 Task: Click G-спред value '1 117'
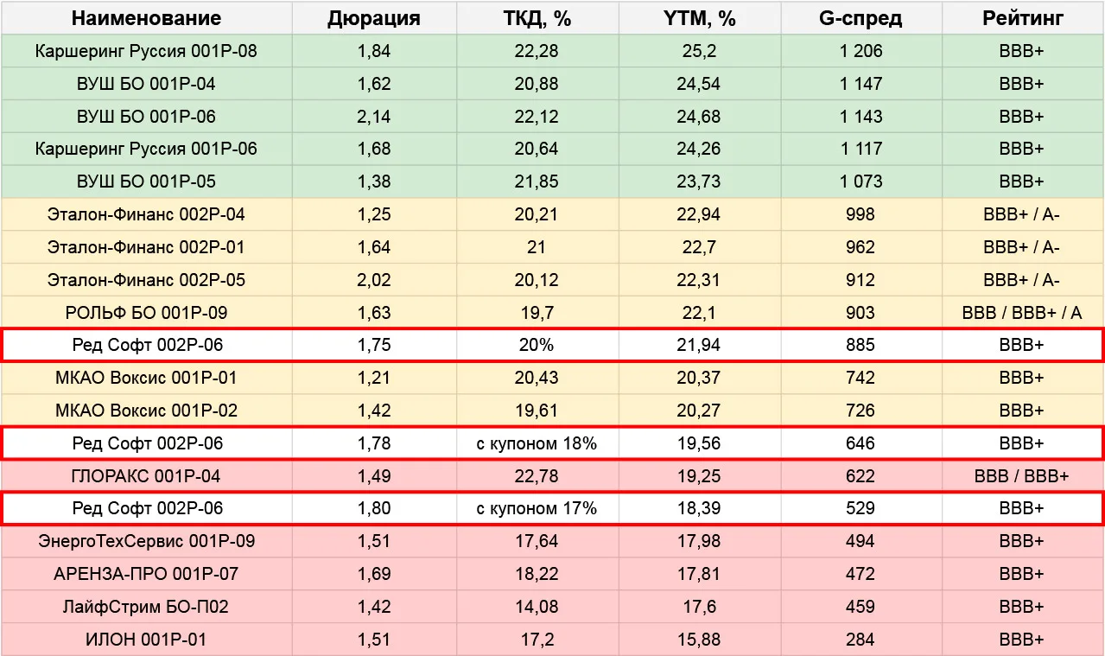(x=861, y=149)
